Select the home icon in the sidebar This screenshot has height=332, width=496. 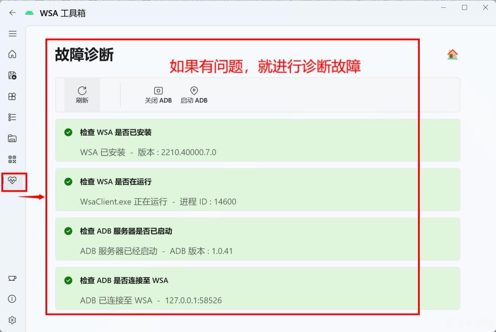[12, 54]
